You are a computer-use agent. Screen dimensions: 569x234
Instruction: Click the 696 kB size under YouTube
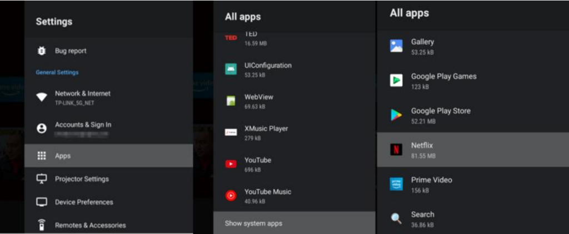click(253, 170)
